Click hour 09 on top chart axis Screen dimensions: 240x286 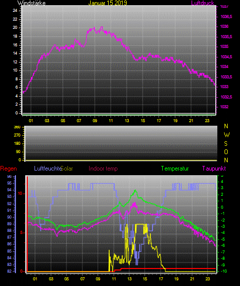[95, 121]
